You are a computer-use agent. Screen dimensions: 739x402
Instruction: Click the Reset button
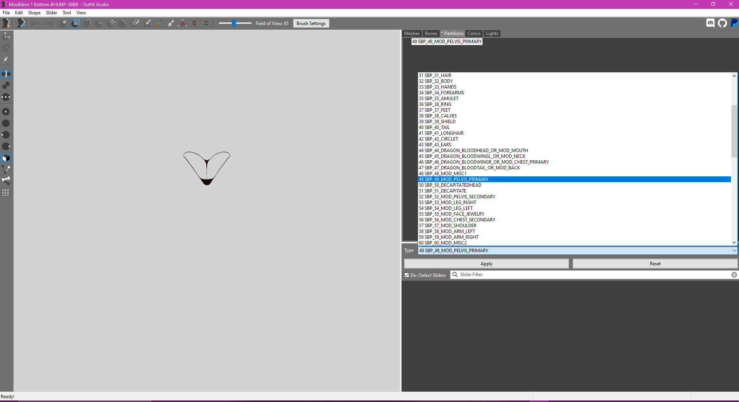[x=655, y=264]
